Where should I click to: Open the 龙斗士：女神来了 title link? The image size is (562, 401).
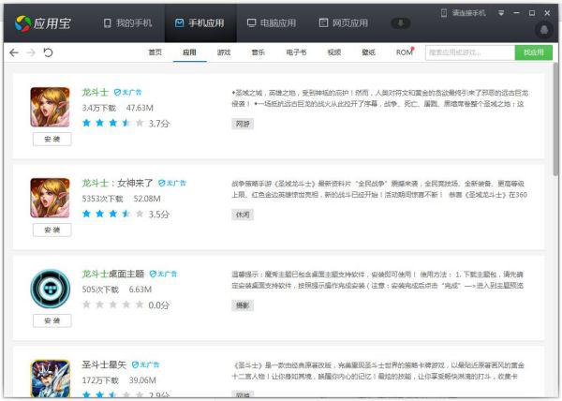pyautogui.click(x=118, y=183)
